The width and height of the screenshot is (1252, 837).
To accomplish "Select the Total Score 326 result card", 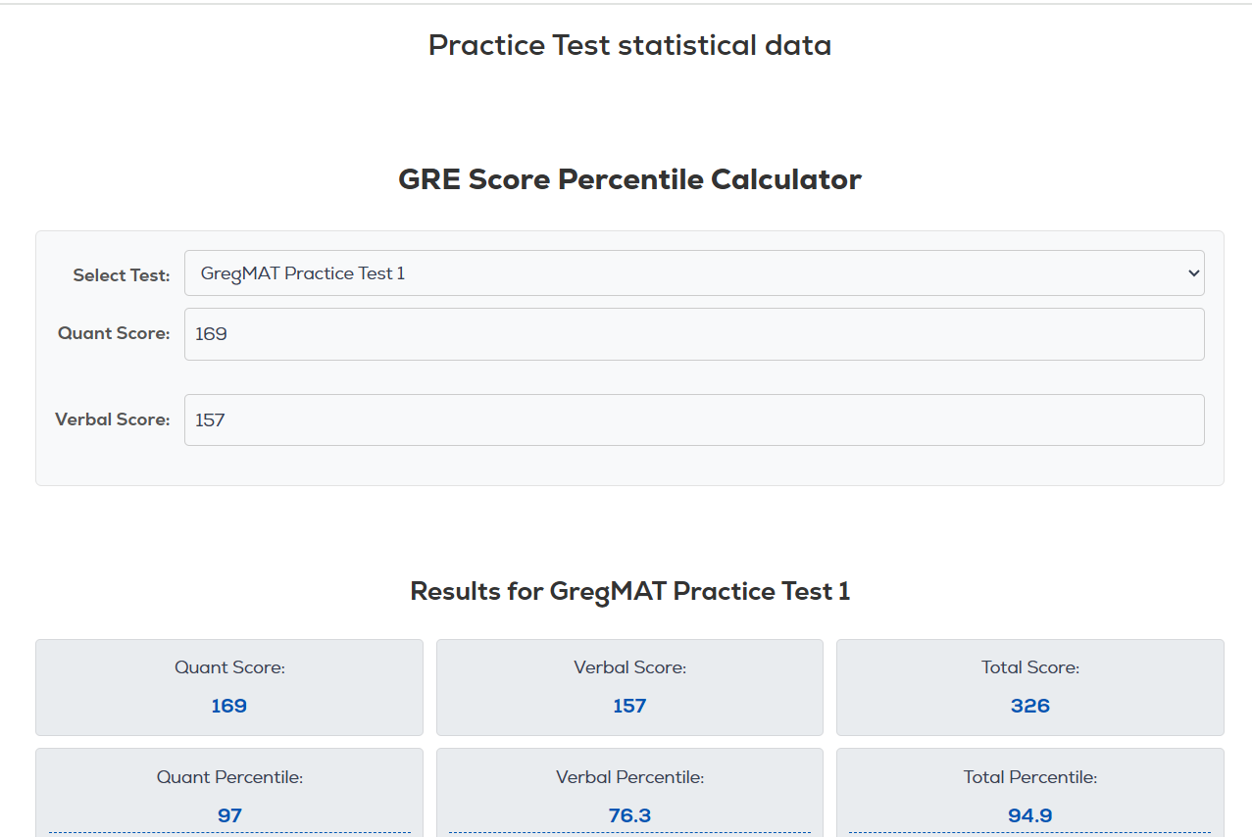I will click(x=1029, y=687).
